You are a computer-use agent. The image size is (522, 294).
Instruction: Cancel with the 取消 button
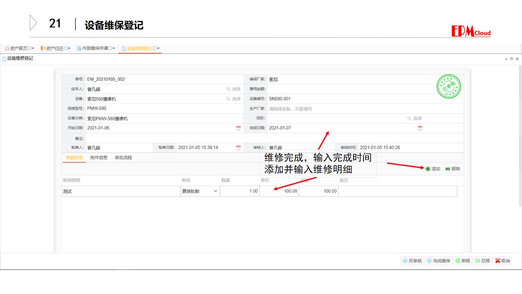click(x=503, y=261)
